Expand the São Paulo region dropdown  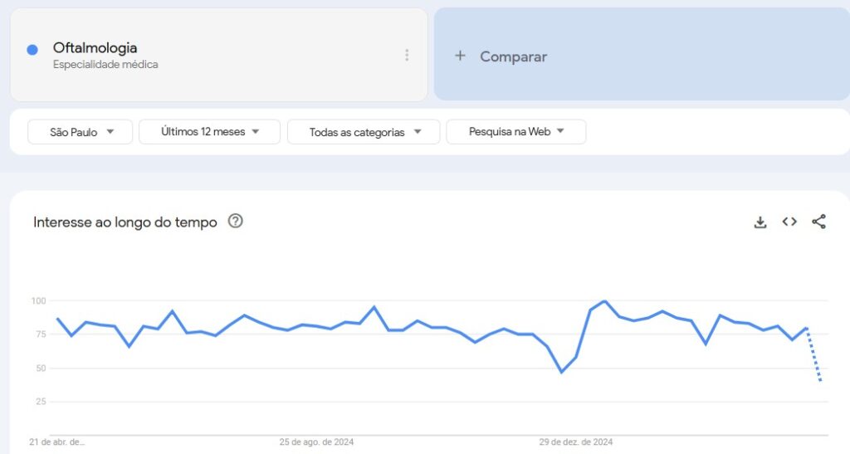coord(81,132)
